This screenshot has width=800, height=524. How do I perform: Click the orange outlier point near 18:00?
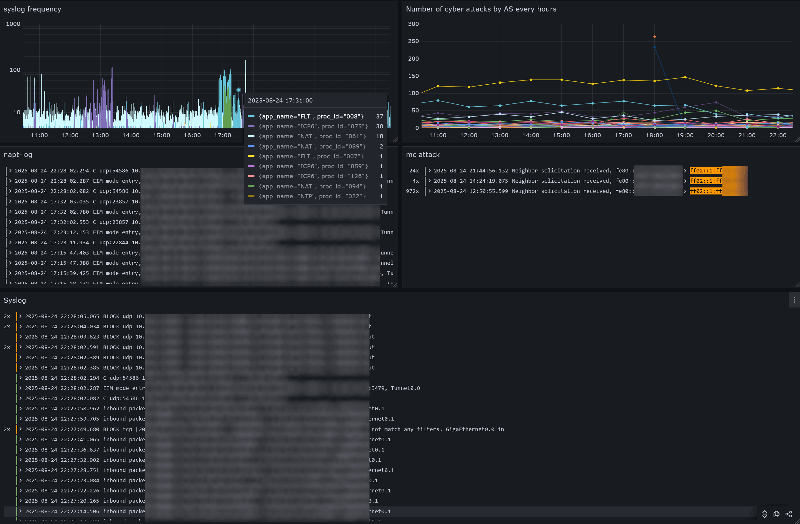click(x=654, y=37)
